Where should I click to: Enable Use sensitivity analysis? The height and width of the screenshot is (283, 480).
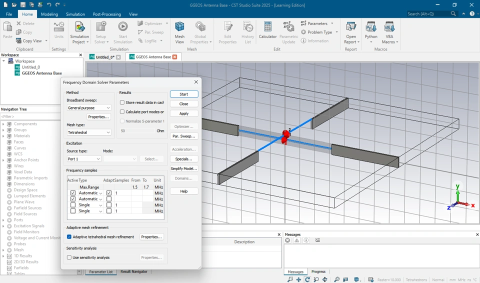69,257
